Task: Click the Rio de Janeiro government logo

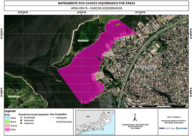Action: 182,128
